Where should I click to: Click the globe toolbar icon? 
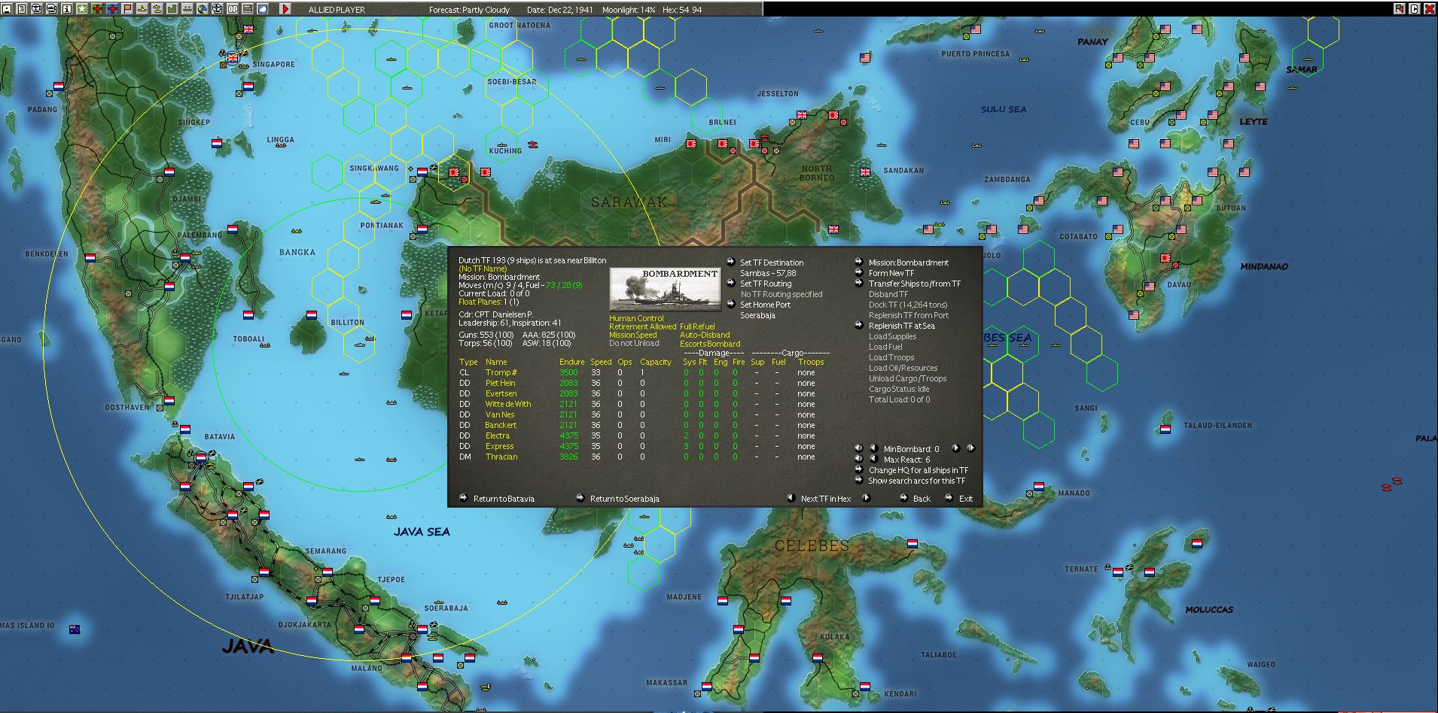pyautogui.click(x=203, y=9)
